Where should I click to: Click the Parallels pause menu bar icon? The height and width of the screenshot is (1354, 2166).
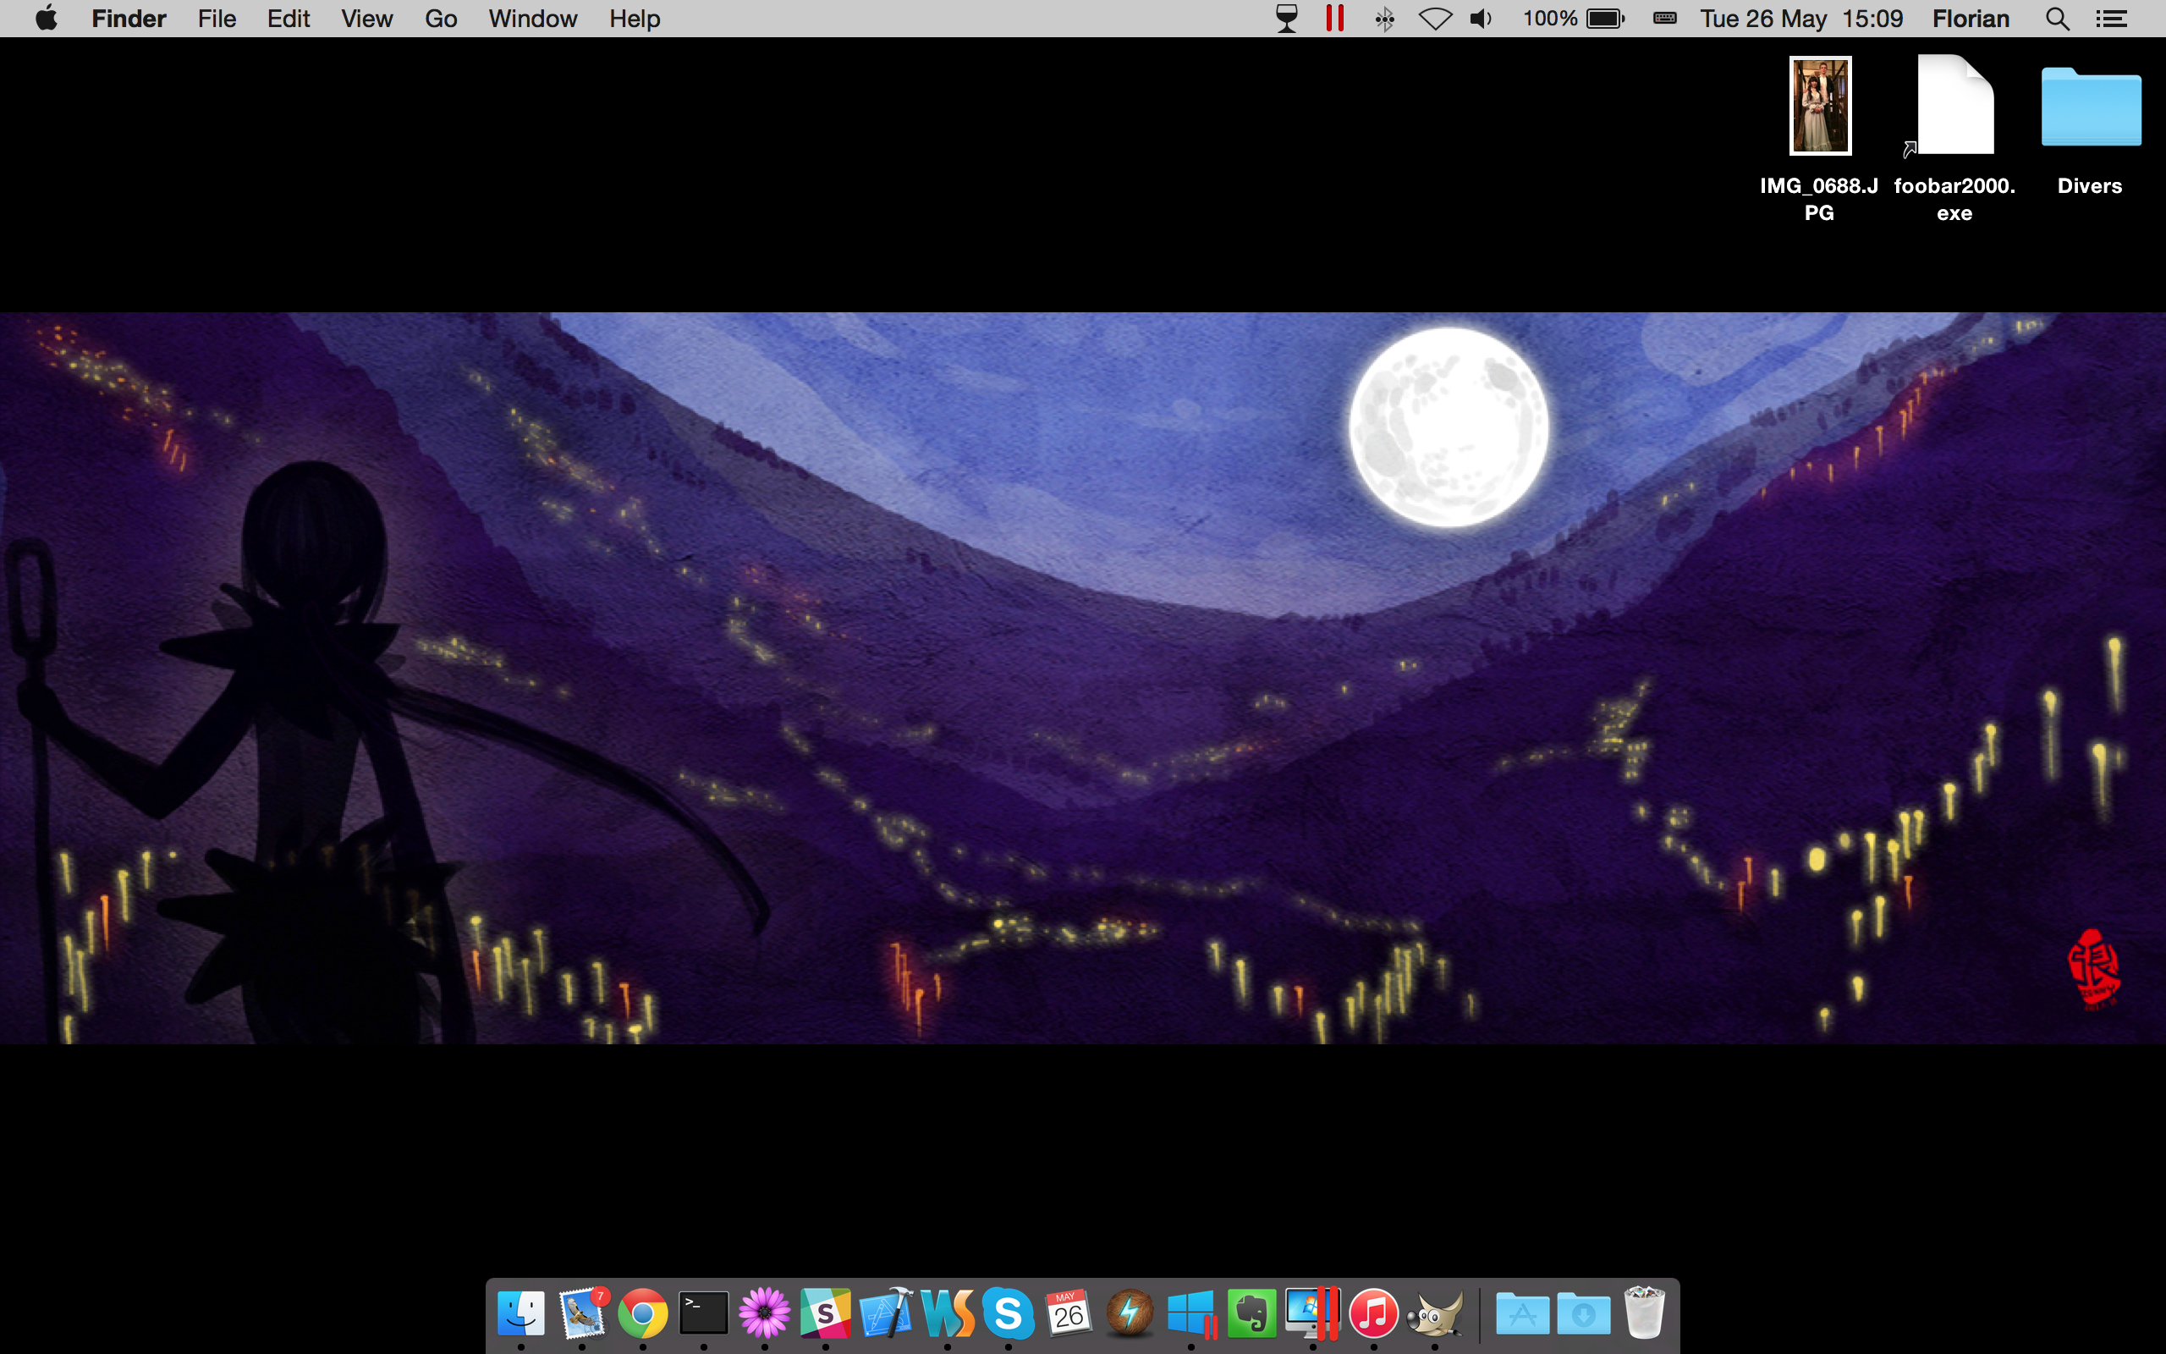coord(1334,19)
